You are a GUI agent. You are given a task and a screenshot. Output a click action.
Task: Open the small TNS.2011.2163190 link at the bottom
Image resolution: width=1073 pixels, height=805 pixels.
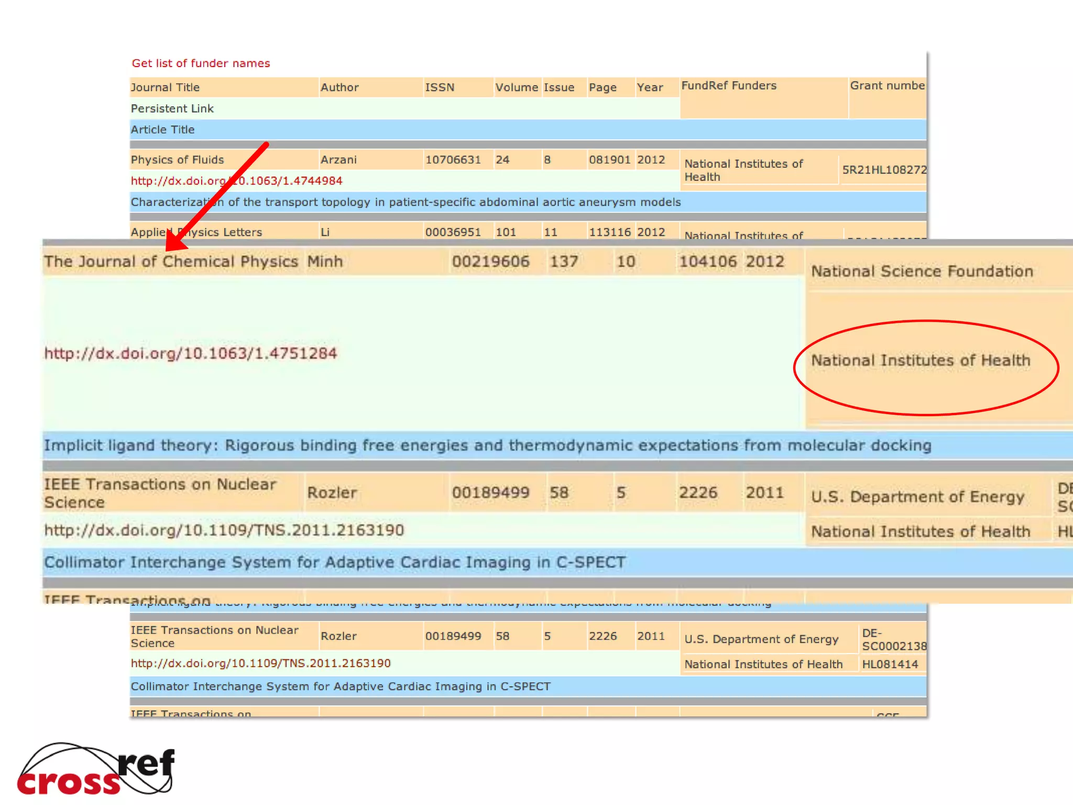pyautogui.click(x=260, y=663)
